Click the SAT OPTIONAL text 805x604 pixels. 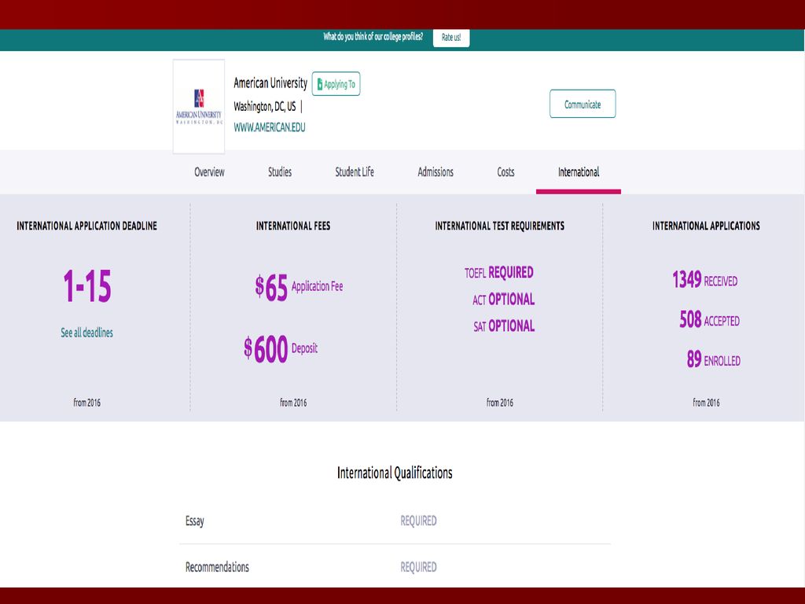[x=504, y=326]
